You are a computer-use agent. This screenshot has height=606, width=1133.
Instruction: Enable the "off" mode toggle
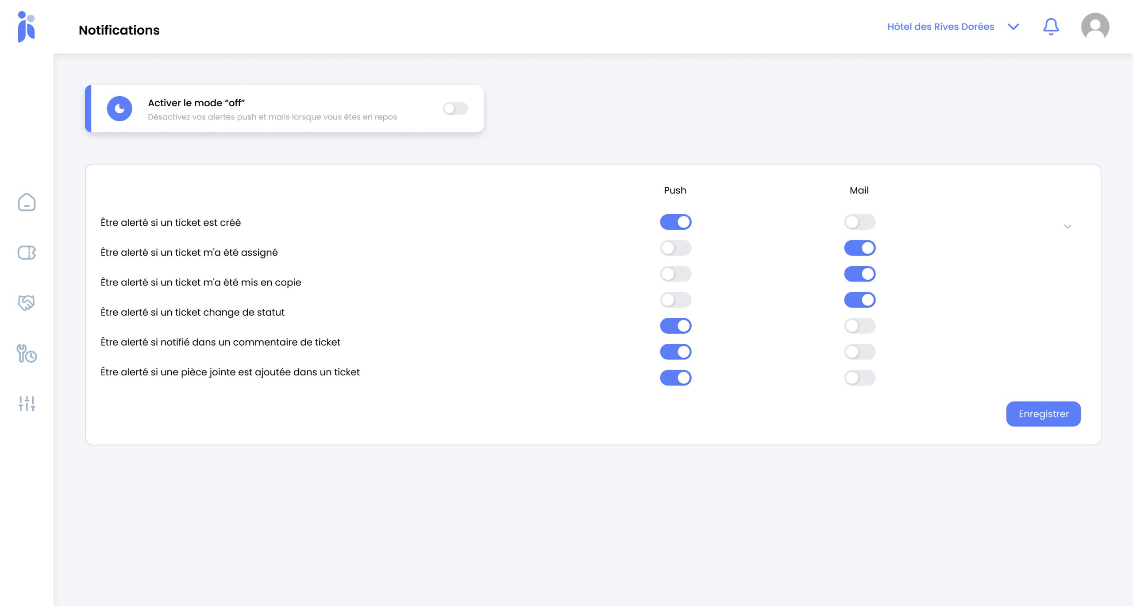click(455, 108)
